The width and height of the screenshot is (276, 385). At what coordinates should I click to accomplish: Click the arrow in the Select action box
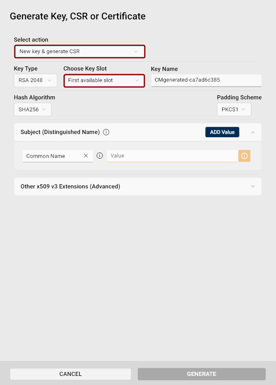click(136, 52)
